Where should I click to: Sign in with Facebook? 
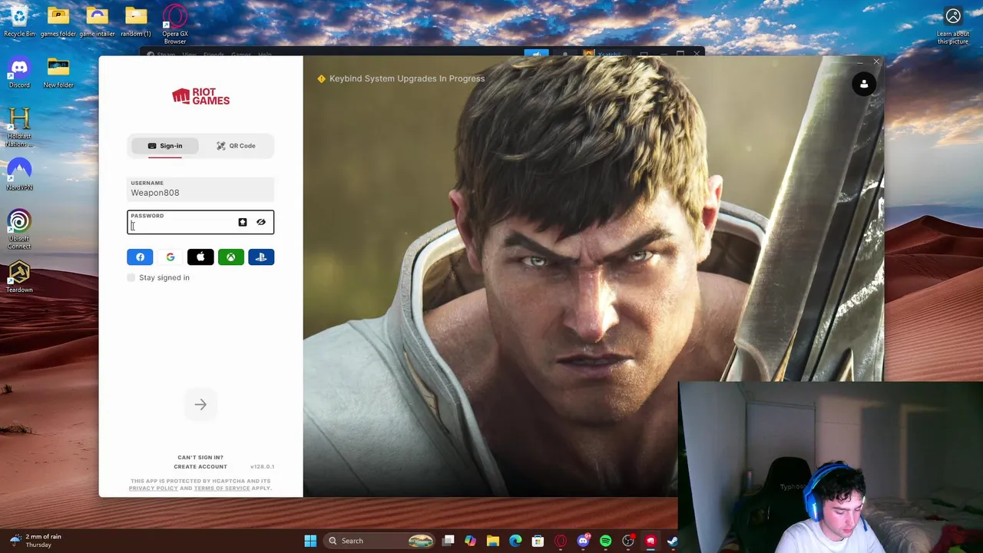click(x=140, y=257)
